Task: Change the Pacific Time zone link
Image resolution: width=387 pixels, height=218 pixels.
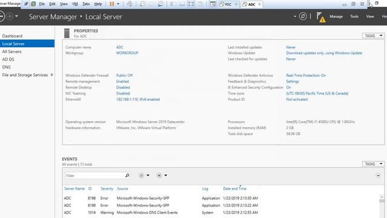Action: (x=317, y=93)
